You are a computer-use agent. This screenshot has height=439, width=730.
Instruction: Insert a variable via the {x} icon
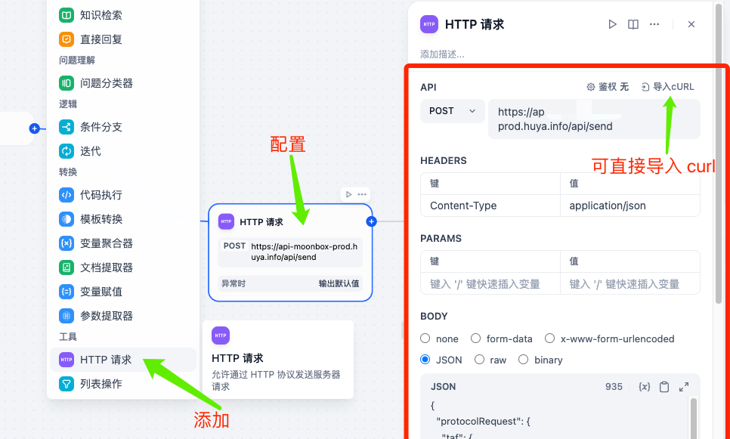pos(645,387)
